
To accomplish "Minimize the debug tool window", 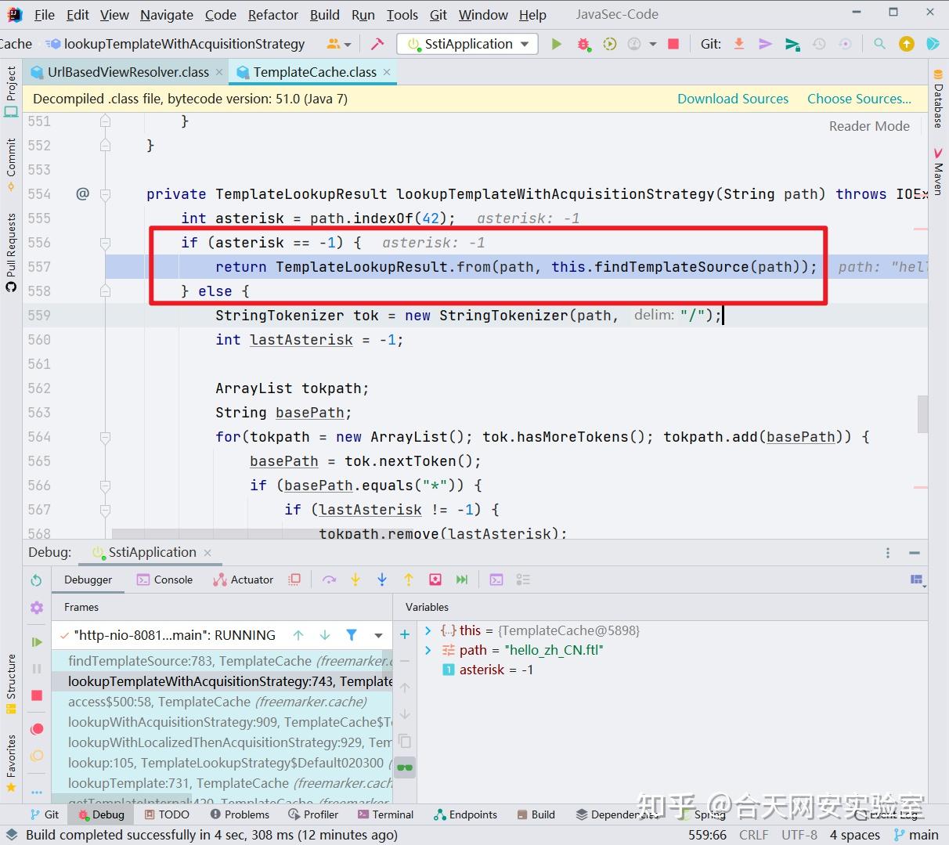I will pos(915,553).
